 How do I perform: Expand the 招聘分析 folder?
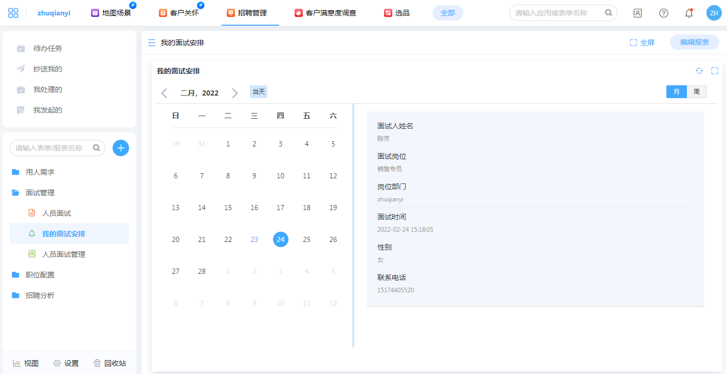pos(40,295)
